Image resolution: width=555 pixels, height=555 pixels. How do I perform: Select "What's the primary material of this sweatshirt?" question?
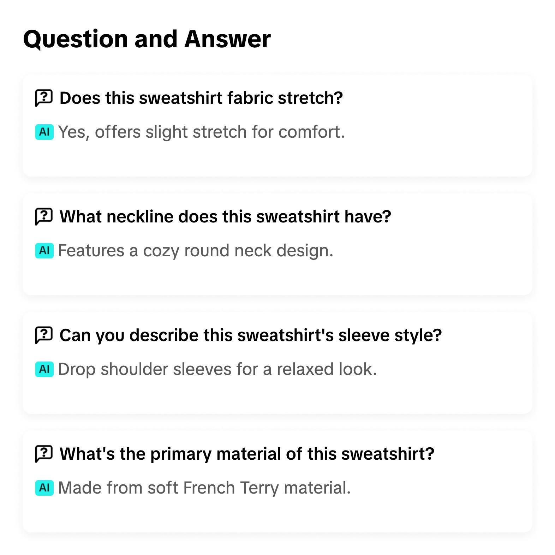pyautogui.click(x=247, y=454)
